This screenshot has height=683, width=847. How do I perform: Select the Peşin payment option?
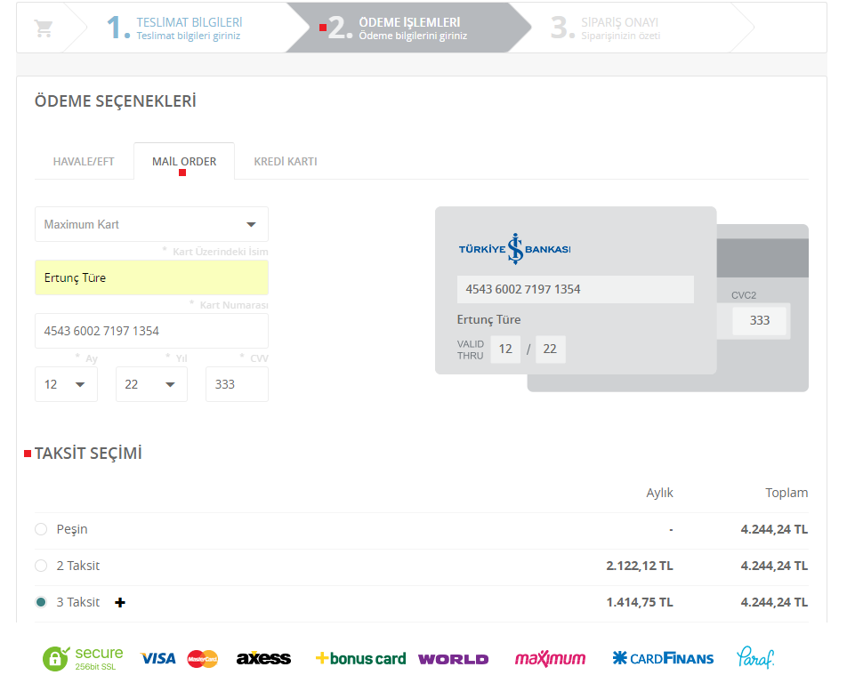41,529
